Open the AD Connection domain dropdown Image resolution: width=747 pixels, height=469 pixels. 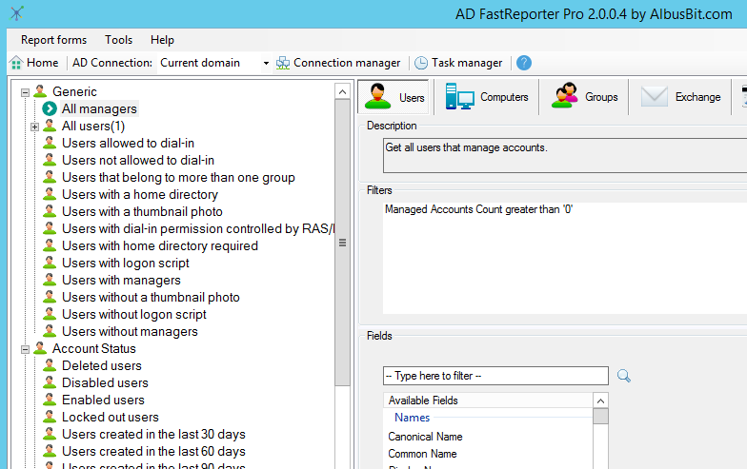266,63
